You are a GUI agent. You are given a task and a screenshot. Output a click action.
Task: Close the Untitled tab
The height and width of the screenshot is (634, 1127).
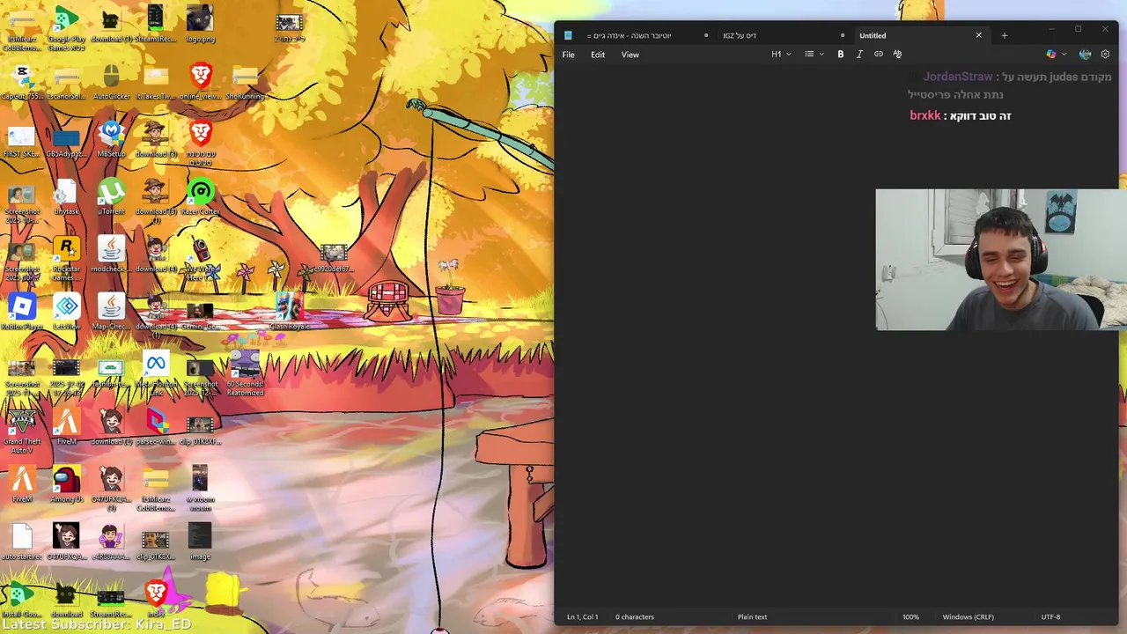click(978, 35)
